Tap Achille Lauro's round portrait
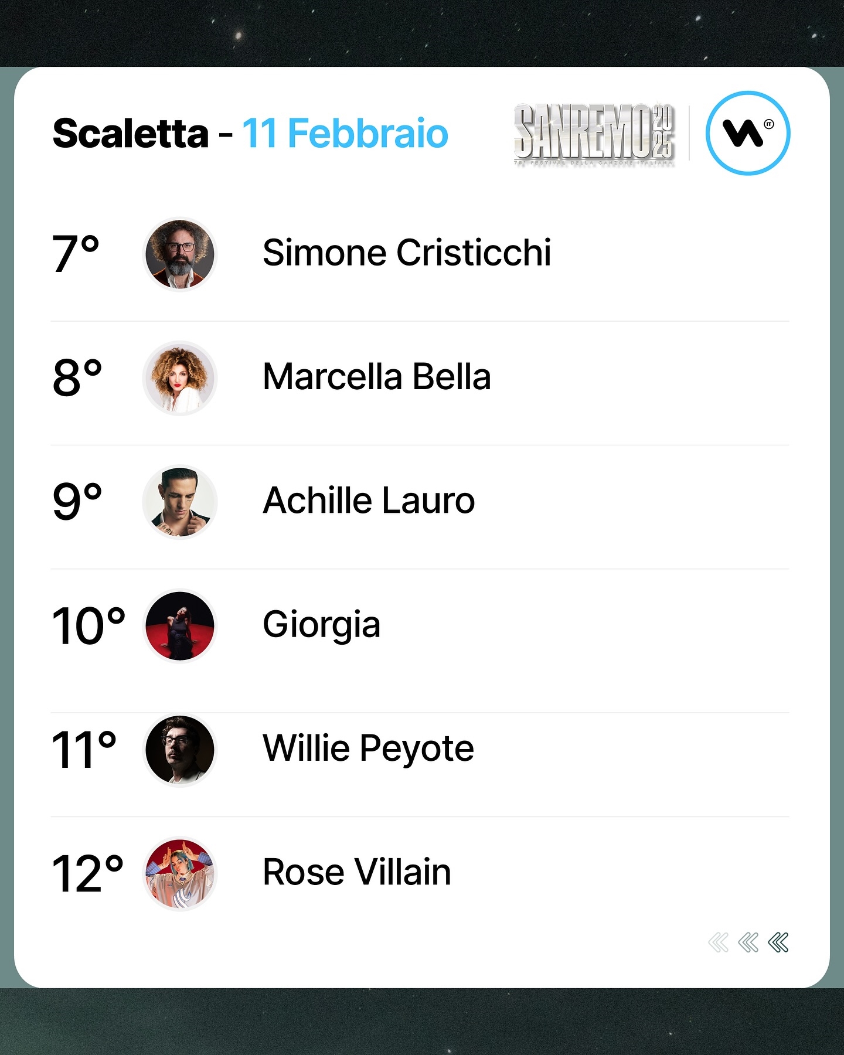Viewport: 844px width, 1055px height. point(180,502)
